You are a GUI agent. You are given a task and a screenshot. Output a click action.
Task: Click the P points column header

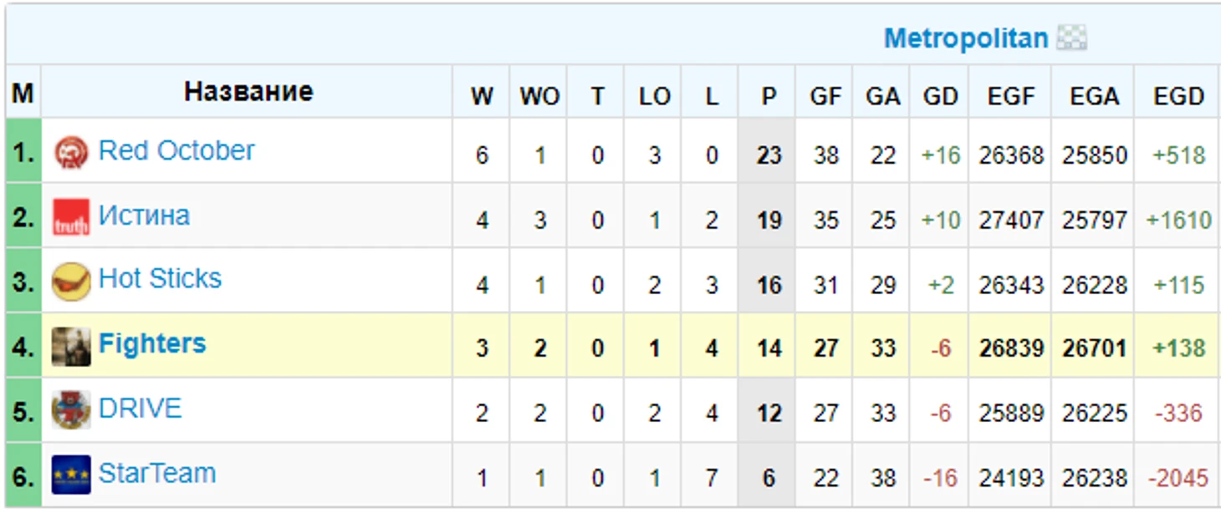769,96
